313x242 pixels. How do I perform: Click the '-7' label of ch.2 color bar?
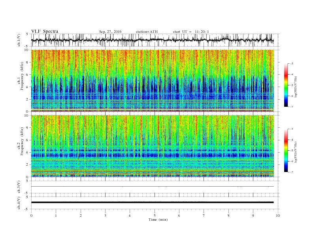[291, 172]
